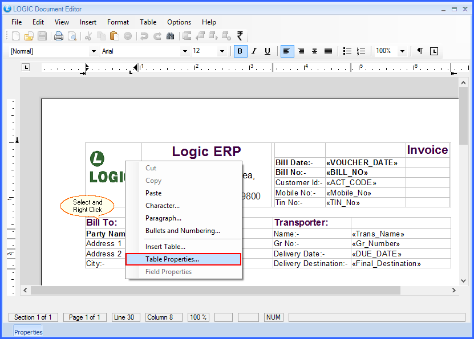Toggle bulleted list
This screenshot has height=339, width=474.
coord(347,51)
